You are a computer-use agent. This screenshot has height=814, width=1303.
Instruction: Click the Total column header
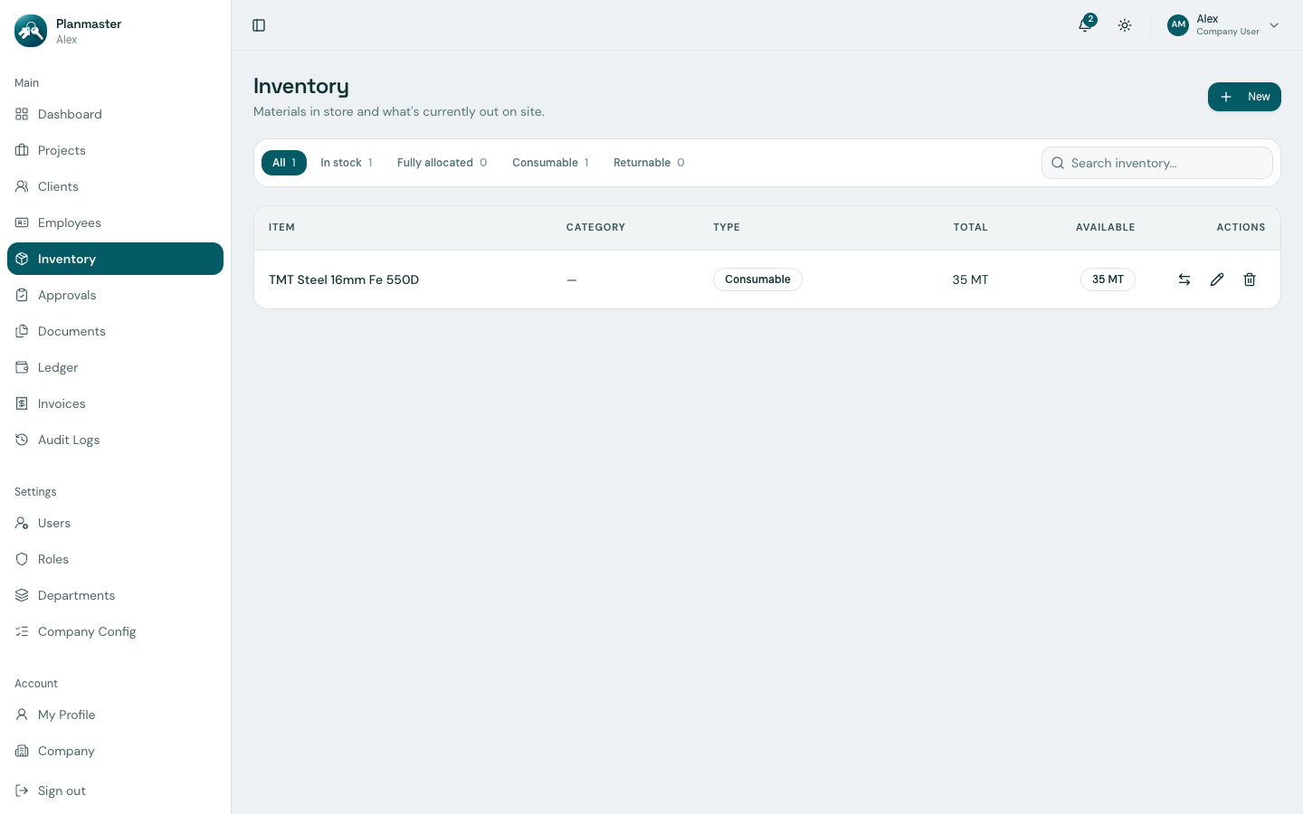[x=970, y=228]
